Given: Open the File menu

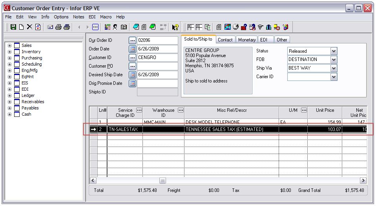Looking at the screenshot, I should pos(8,17).
